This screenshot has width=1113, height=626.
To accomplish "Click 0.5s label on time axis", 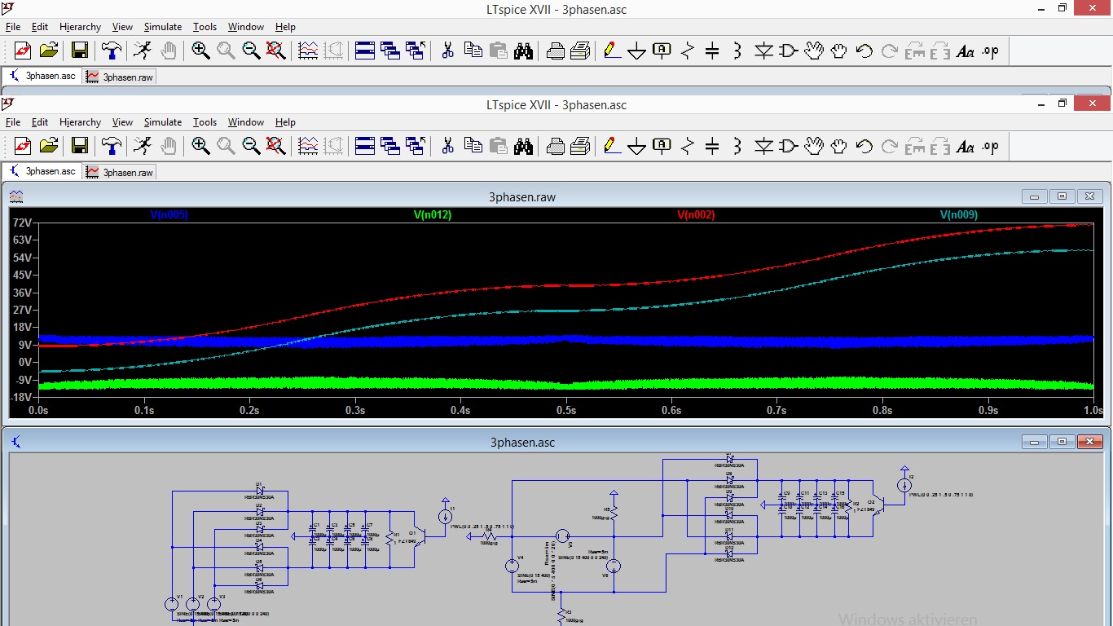I will [565, 411].
